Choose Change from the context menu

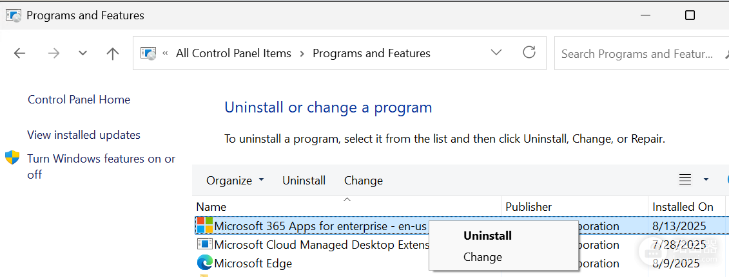(x=483, y=257)
